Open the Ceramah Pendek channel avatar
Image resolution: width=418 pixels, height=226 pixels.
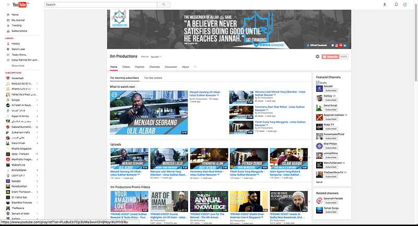tap(319, 201)
